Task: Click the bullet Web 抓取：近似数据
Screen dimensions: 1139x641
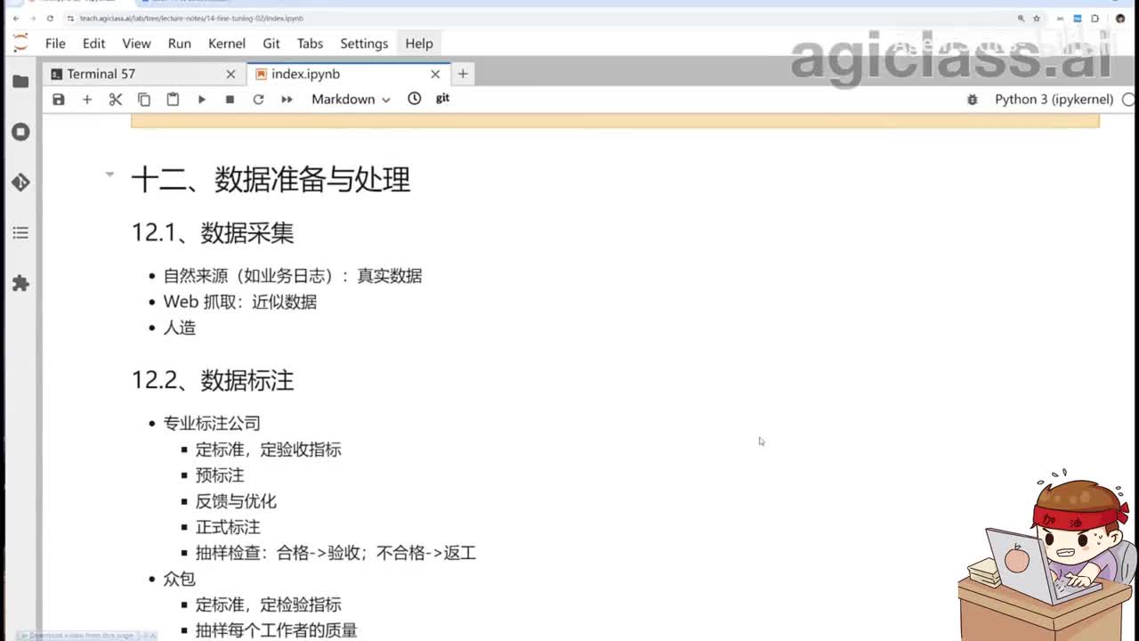Action: (x=240, y=302)
